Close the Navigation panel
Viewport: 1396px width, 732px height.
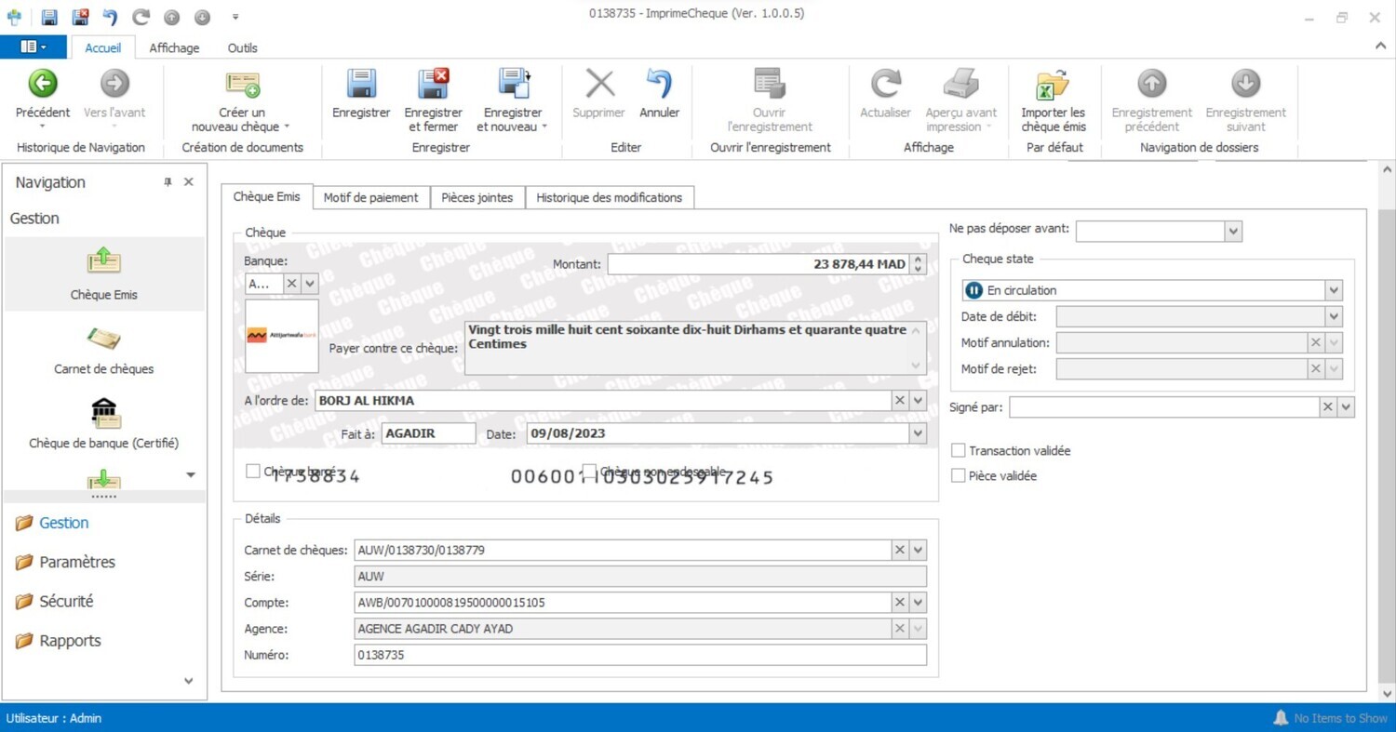click(x=188, y=182)
